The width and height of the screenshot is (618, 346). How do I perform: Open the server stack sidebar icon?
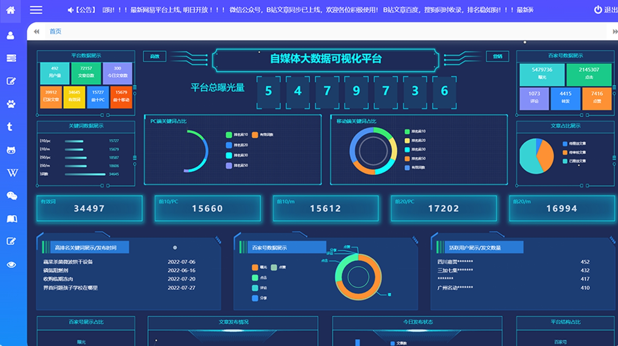(11, 58)
